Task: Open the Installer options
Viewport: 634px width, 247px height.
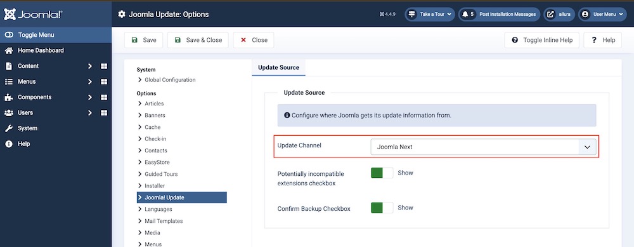Action: [155, 186]
